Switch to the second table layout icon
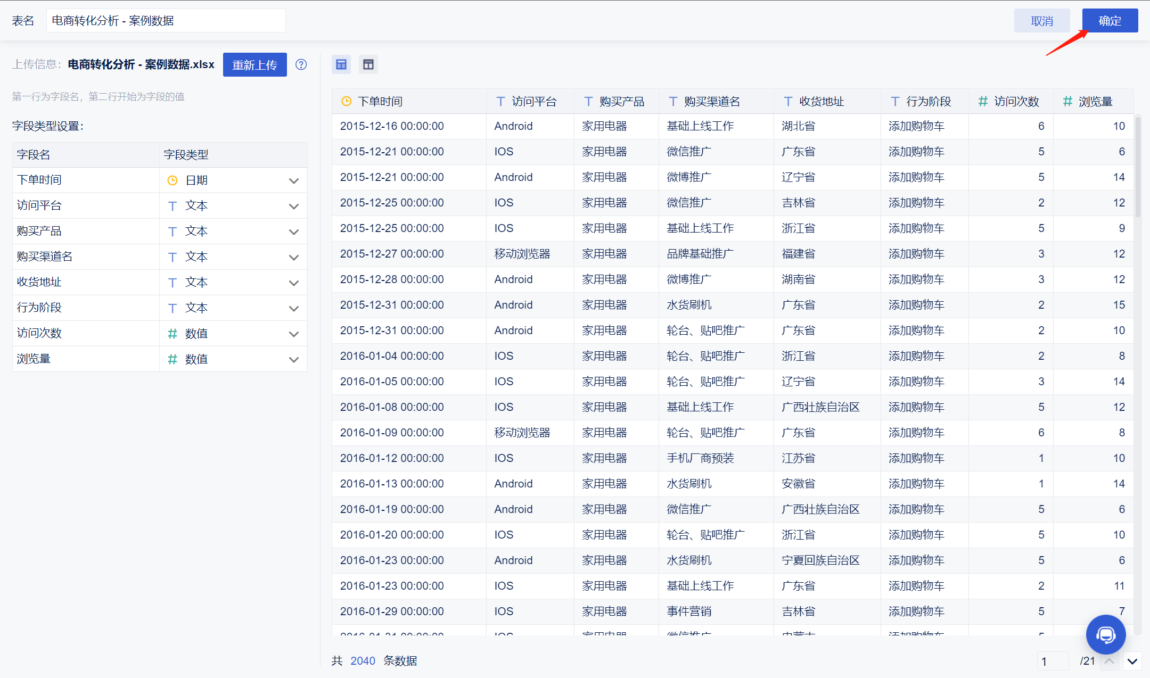The image size is (1150, 678). point(368,64)
